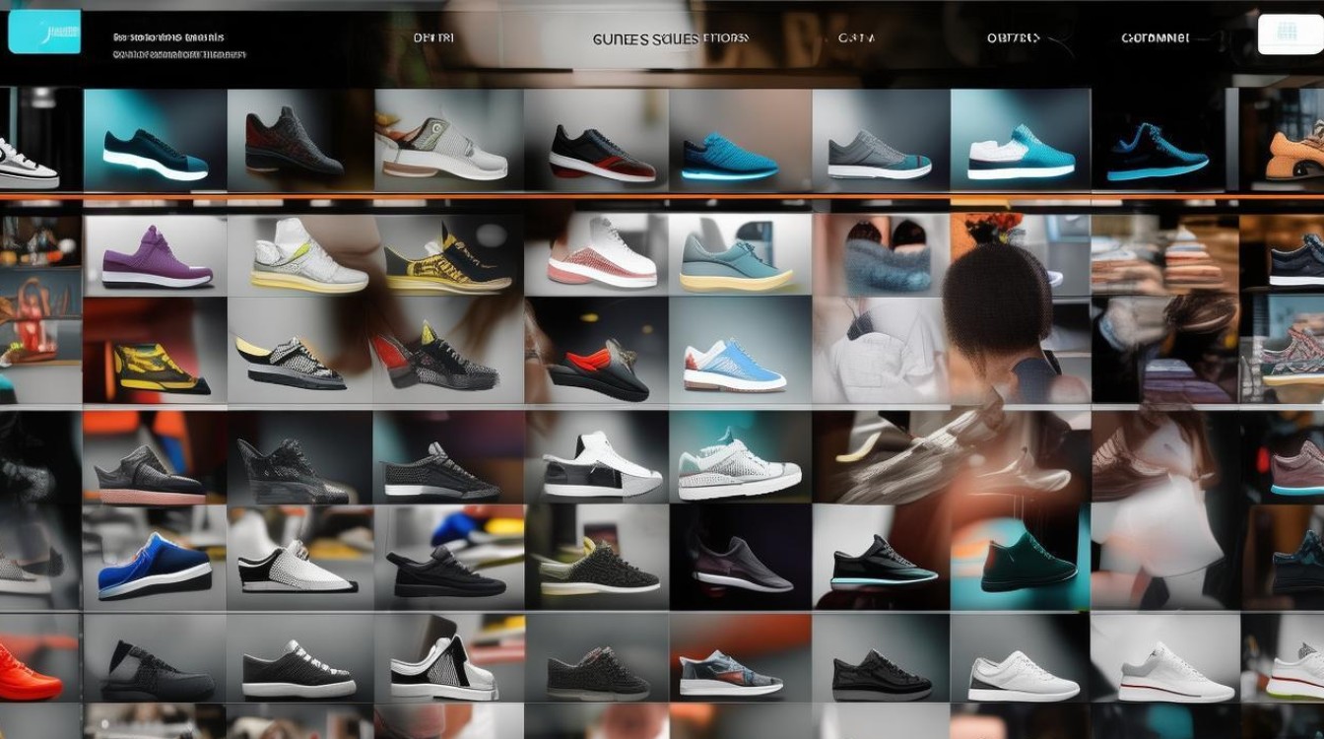Select the 'OBT7RIS' header menu item
The height and width of the screenshot is (739, 1324).
(1013, 38)
